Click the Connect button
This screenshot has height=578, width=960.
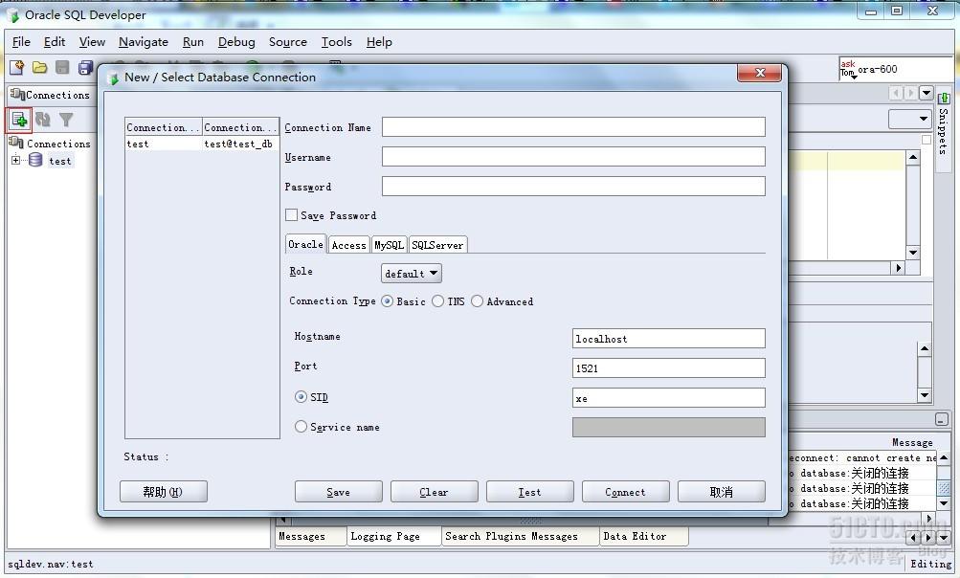point(625,491)
